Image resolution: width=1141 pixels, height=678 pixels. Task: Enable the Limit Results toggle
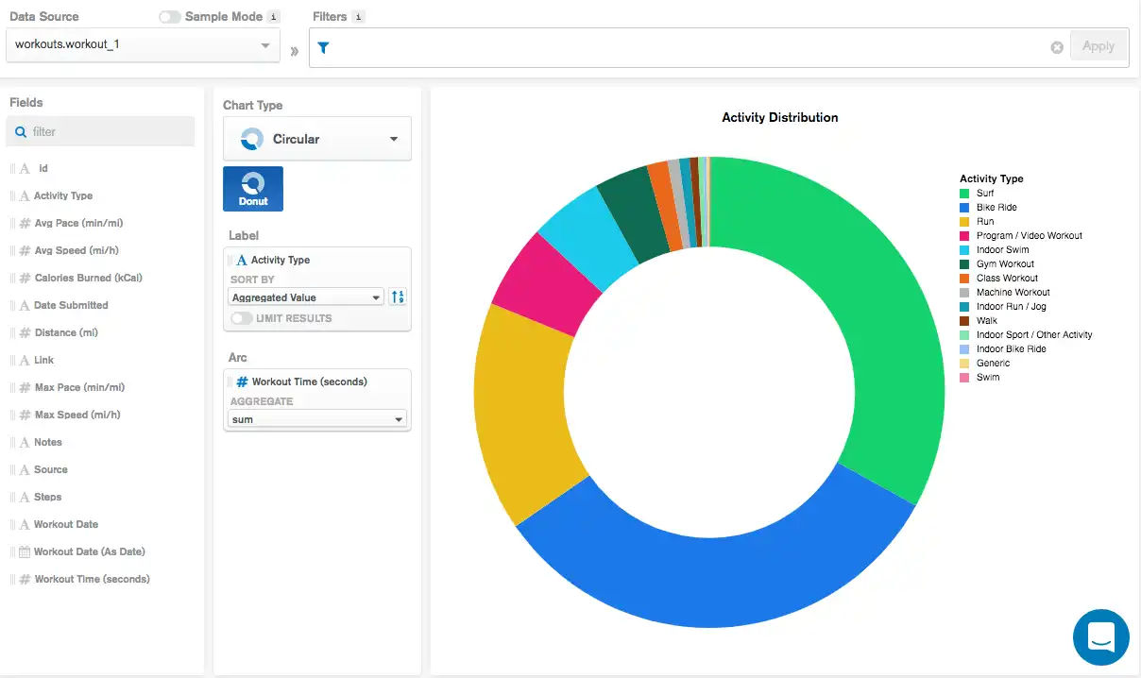(240, 319)
